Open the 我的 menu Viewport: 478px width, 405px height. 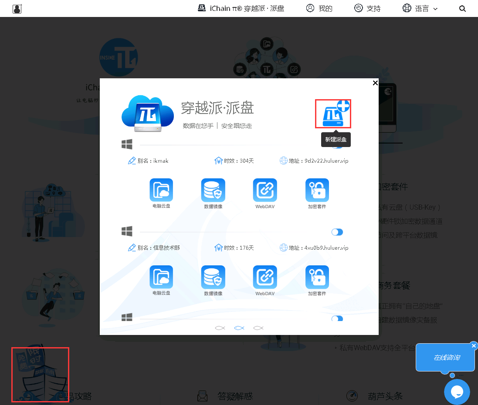(319, 8)
